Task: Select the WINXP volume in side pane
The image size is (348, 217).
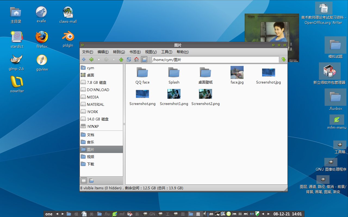Action: pos(101,126)
